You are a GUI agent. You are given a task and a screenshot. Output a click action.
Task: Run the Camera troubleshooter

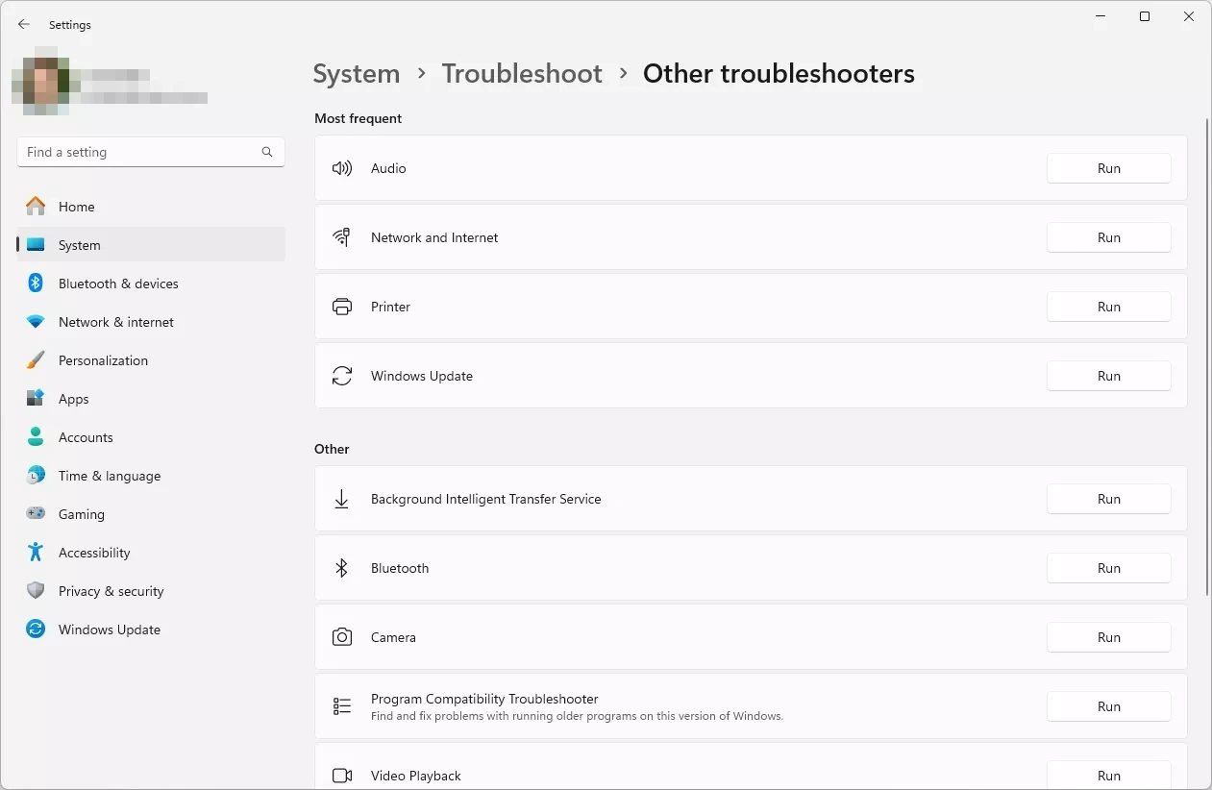(x=1108, y=637)
